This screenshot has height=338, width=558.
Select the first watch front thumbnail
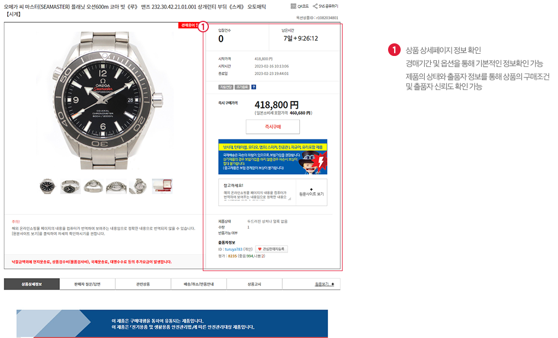coord(47,186)
